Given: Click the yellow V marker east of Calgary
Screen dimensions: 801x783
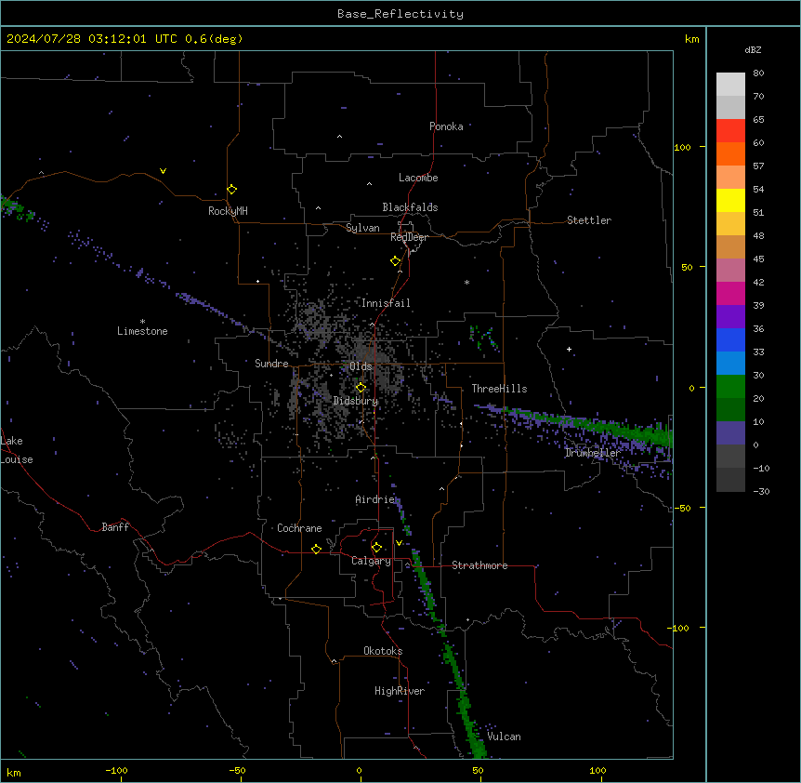Looking at the screenshot, I should (399, 543).
